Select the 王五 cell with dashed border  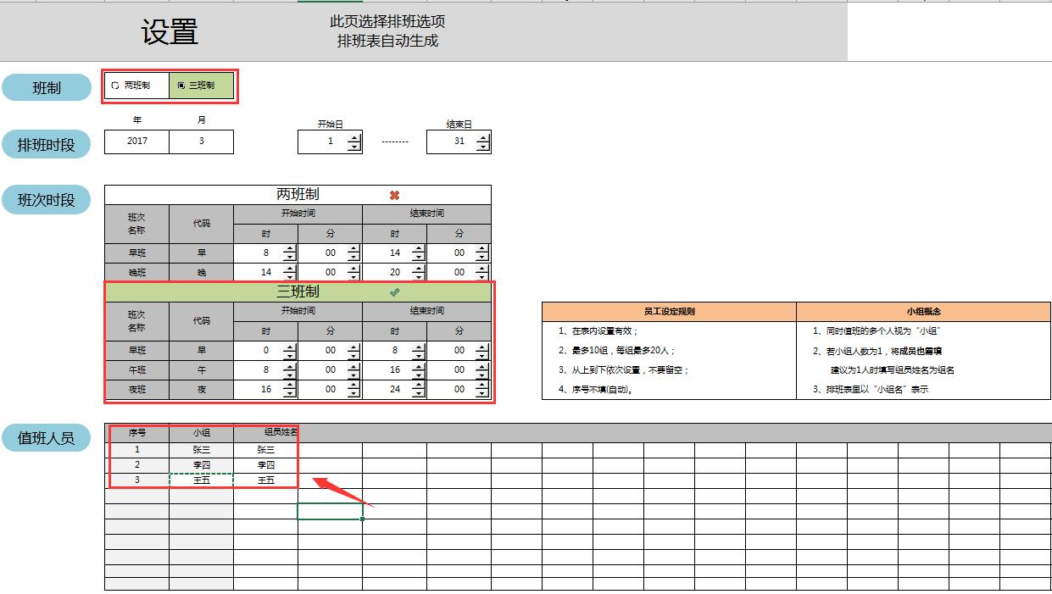(201, 480)
